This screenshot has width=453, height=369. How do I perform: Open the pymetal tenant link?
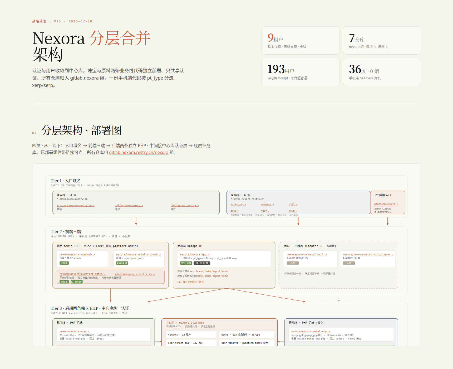pos(268,205)
